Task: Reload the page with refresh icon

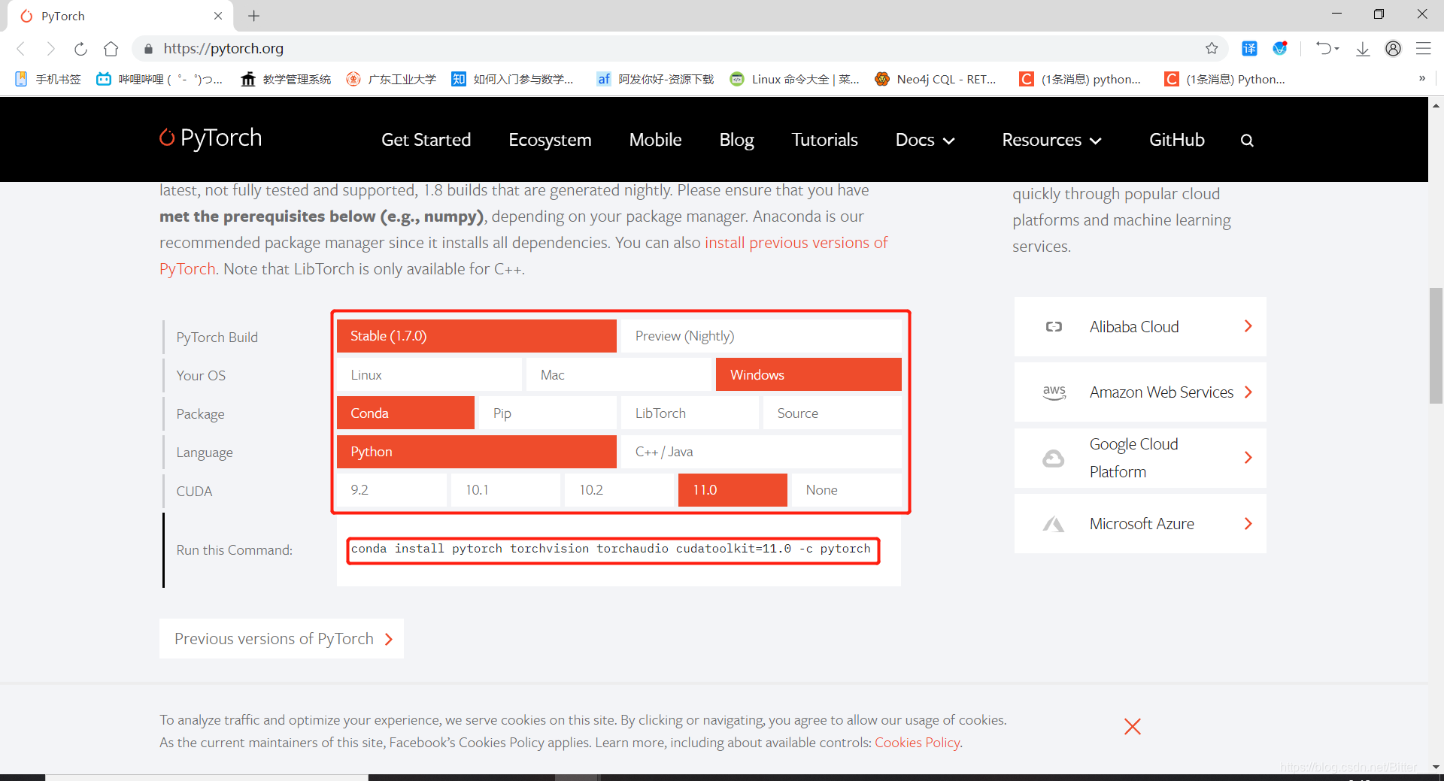Action: [80, 49]
